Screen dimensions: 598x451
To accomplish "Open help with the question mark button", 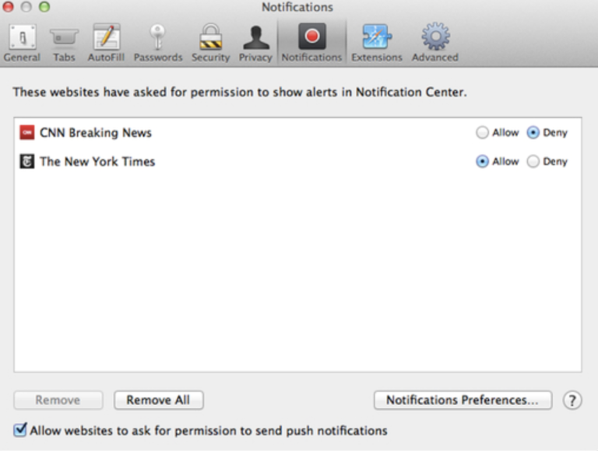I will [572, 400].
